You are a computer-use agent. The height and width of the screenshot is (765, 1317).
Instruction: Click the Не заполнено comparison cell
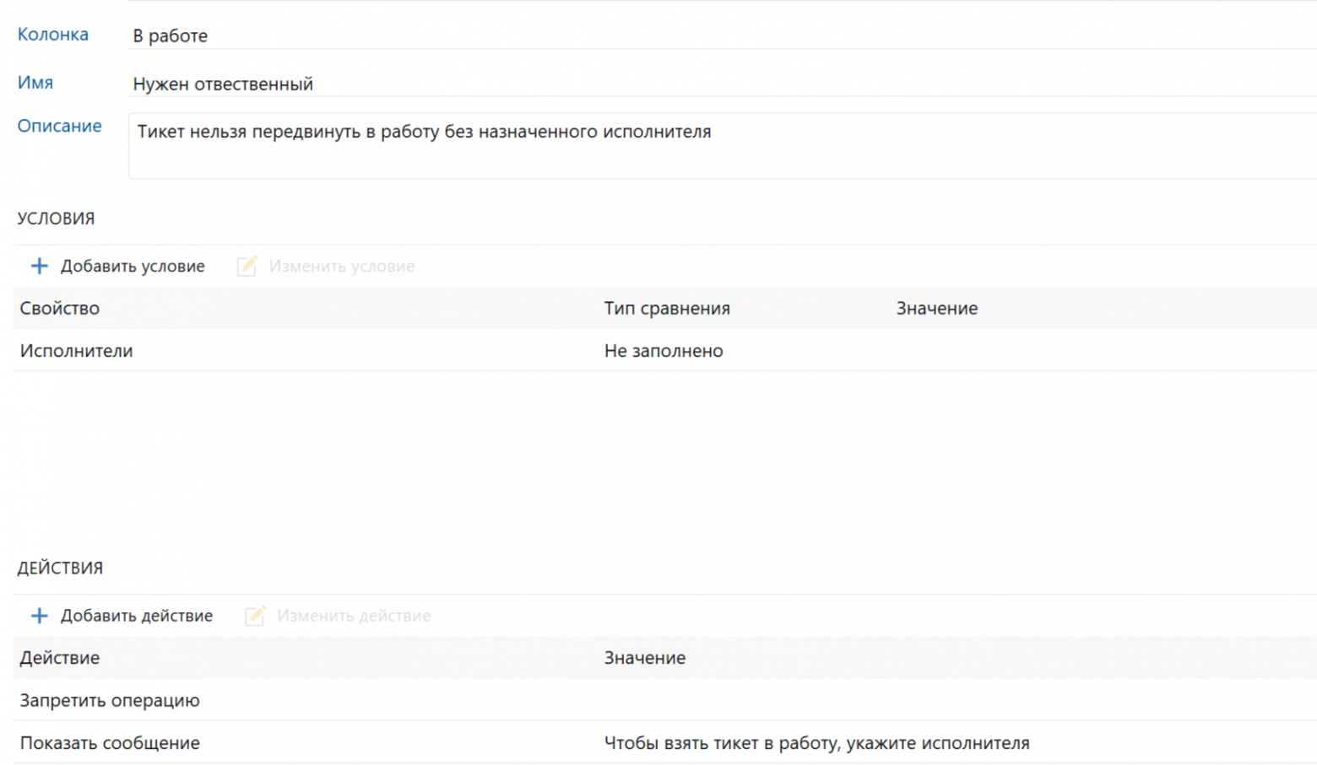pyautogui.click(x=664, y=351)
